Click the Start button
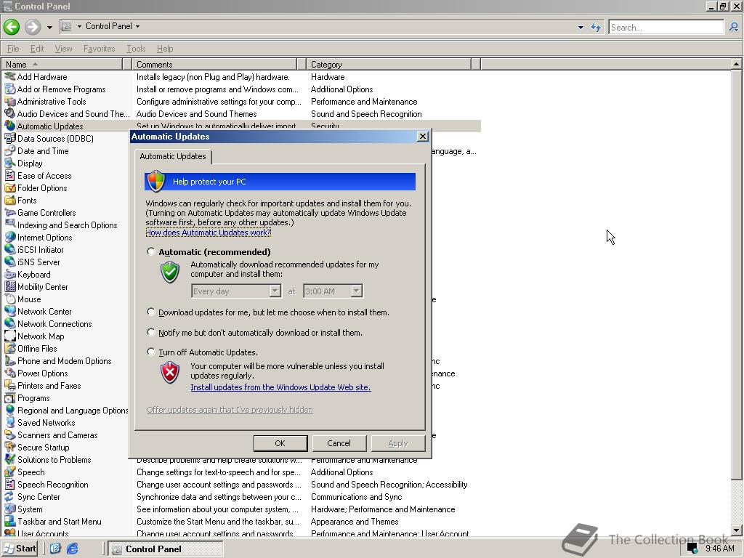744x558 pixels. (20, 549)
